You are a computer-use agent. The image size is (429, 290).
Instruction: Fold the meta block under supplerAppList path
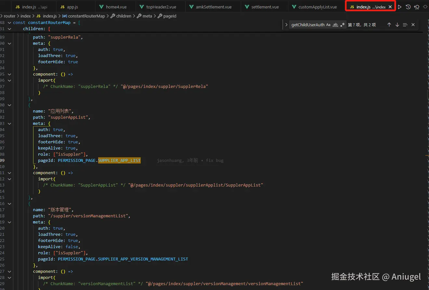pos(9,123)
